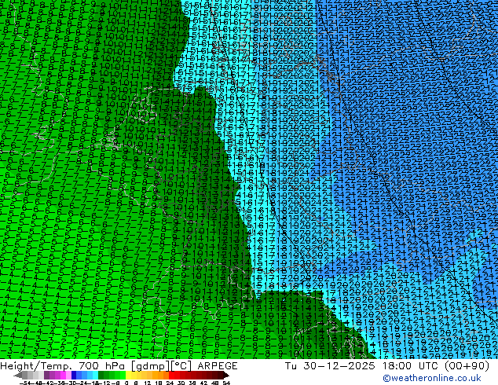The height and width of the screenshot is (385, 498).
Task: Click the date 'Tu 30-12-2025 18:00 UTC (00+90)'
Action: pos(386,366)
